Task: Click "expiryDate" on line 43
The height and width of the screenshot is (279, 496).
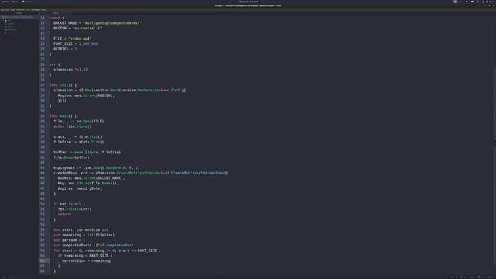Action: pyautogui.click(x=64, y=167)
